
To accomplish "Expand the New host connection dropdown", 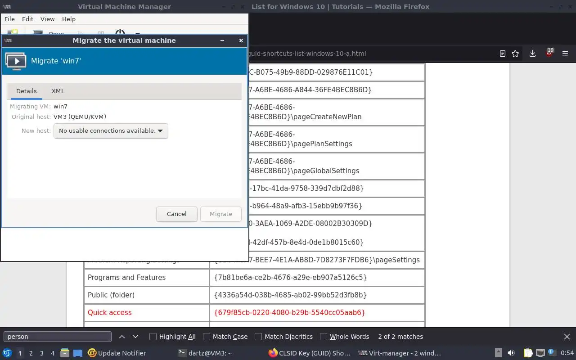I will (x=111, y=131).
